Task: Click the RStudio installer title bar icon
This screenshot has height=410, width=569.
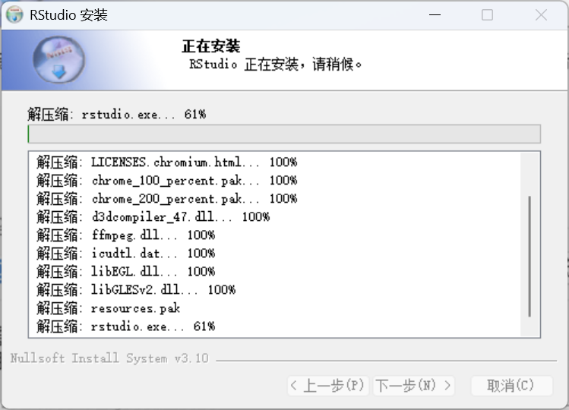Action: 15,15
